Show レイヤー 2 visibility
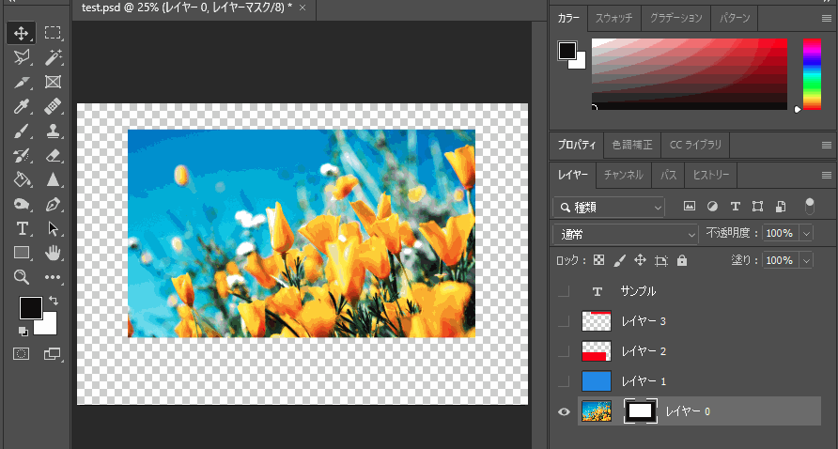The width and height of the screenshot is (838, 449). (564, 351)
